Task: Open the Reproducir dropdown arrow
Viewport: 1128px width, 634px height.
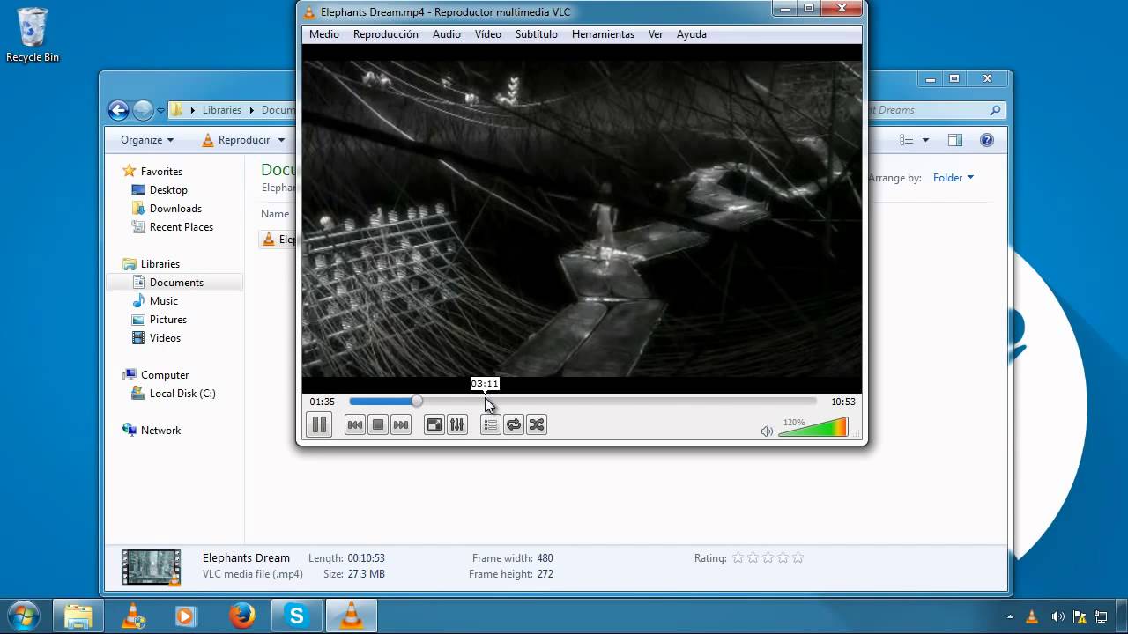Action: (x=282, y=140)
